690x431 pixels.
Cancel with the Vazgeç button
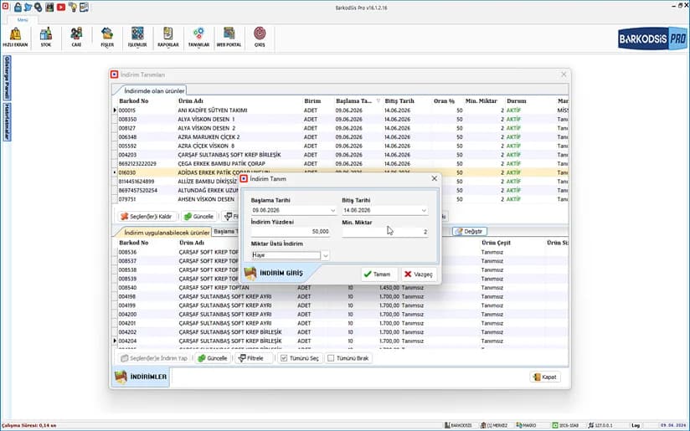click(x=419, y=274)
